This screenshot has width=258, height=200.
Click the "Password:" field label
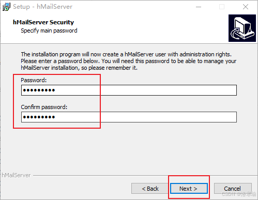(34, 80)
